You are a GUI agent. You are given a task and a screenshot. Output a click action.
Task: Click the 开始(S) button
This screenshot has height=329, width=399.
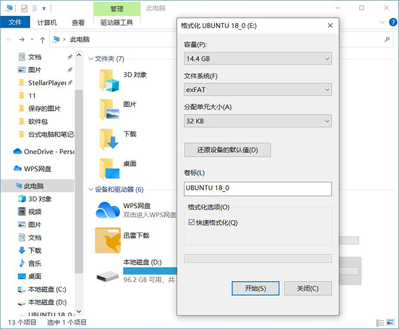pyautogui.click(x=255, y=289)
